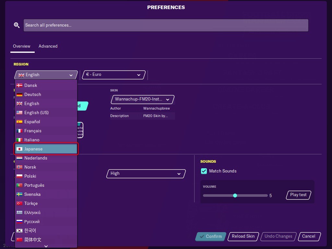
Task: Click the Play test button
Action: [298, 195]
